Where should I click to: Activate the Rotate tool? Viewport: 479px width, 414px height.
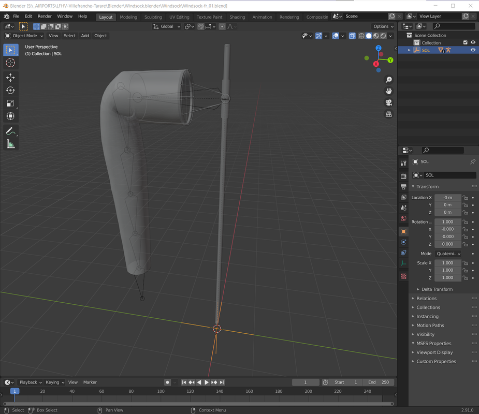click(x=10, y=91)
